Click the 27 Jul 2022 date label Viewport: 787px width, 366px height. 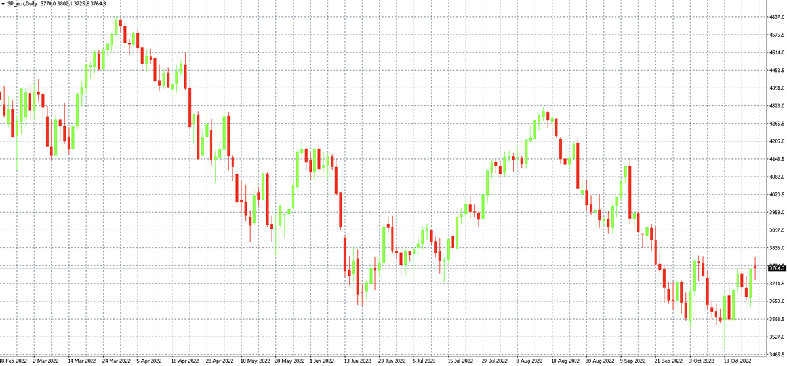pos(495,361)
